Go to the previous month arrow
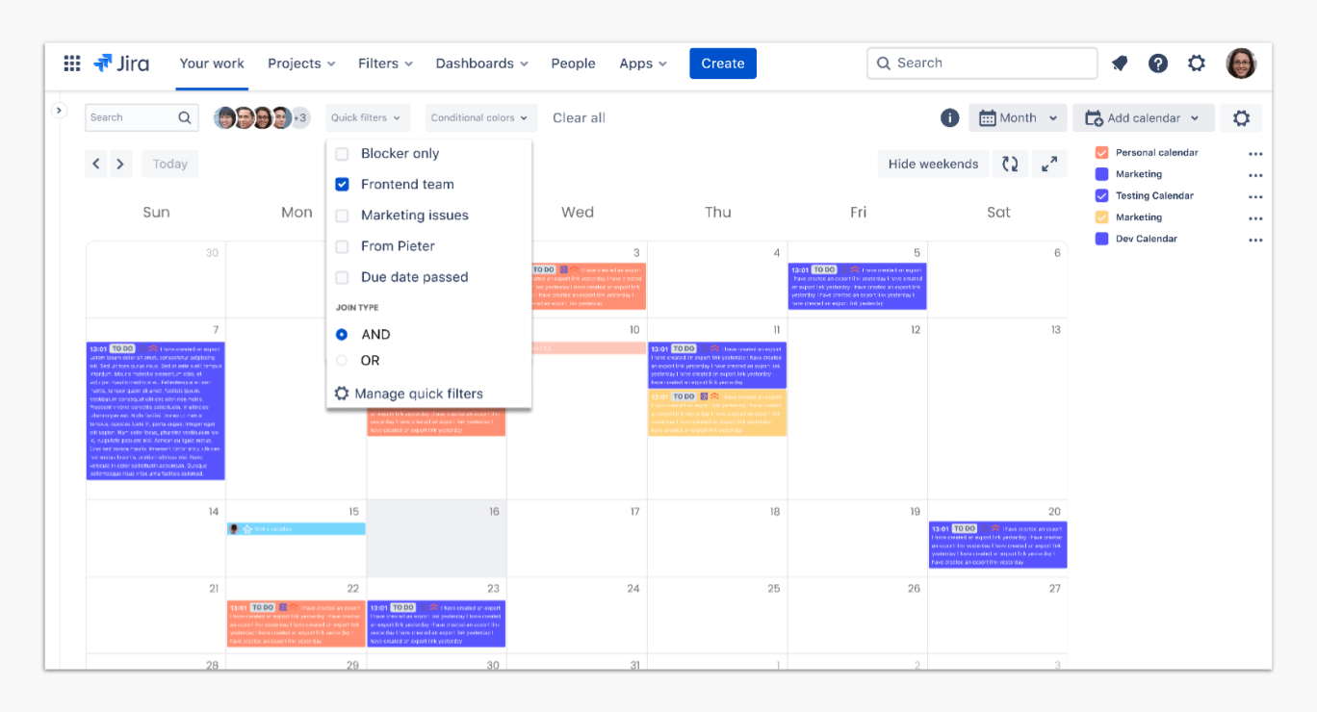Screen dimensions: 1317x712 (x=96, y=164)
